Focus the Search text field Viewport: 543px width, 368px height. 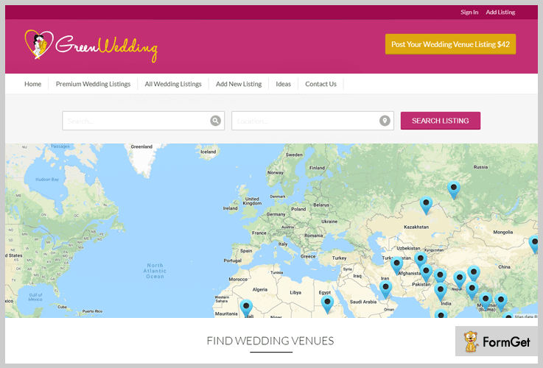point(144,121)
